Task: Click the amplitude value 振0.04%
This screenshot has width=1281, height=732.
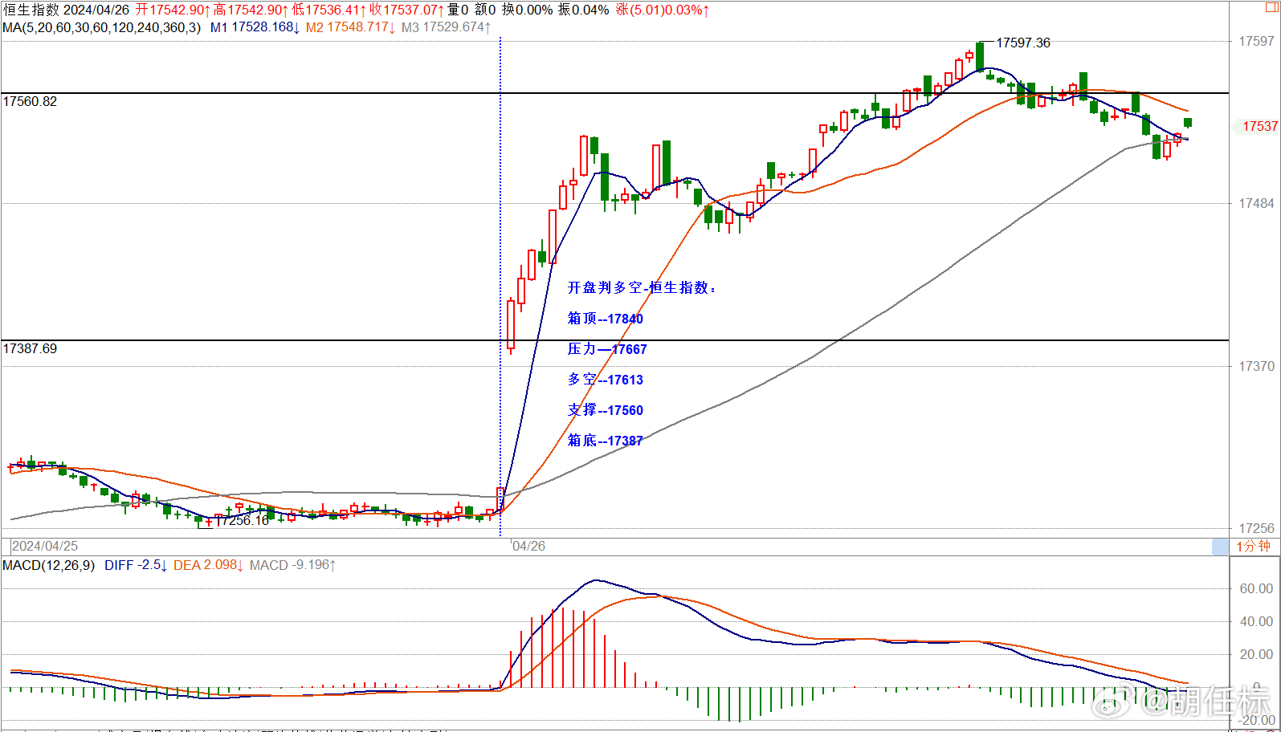Action: 584,10
